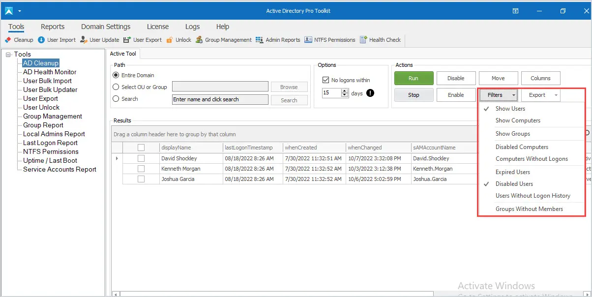
Task: Select the Groups Without Members filter
Action: coord(532,209)
